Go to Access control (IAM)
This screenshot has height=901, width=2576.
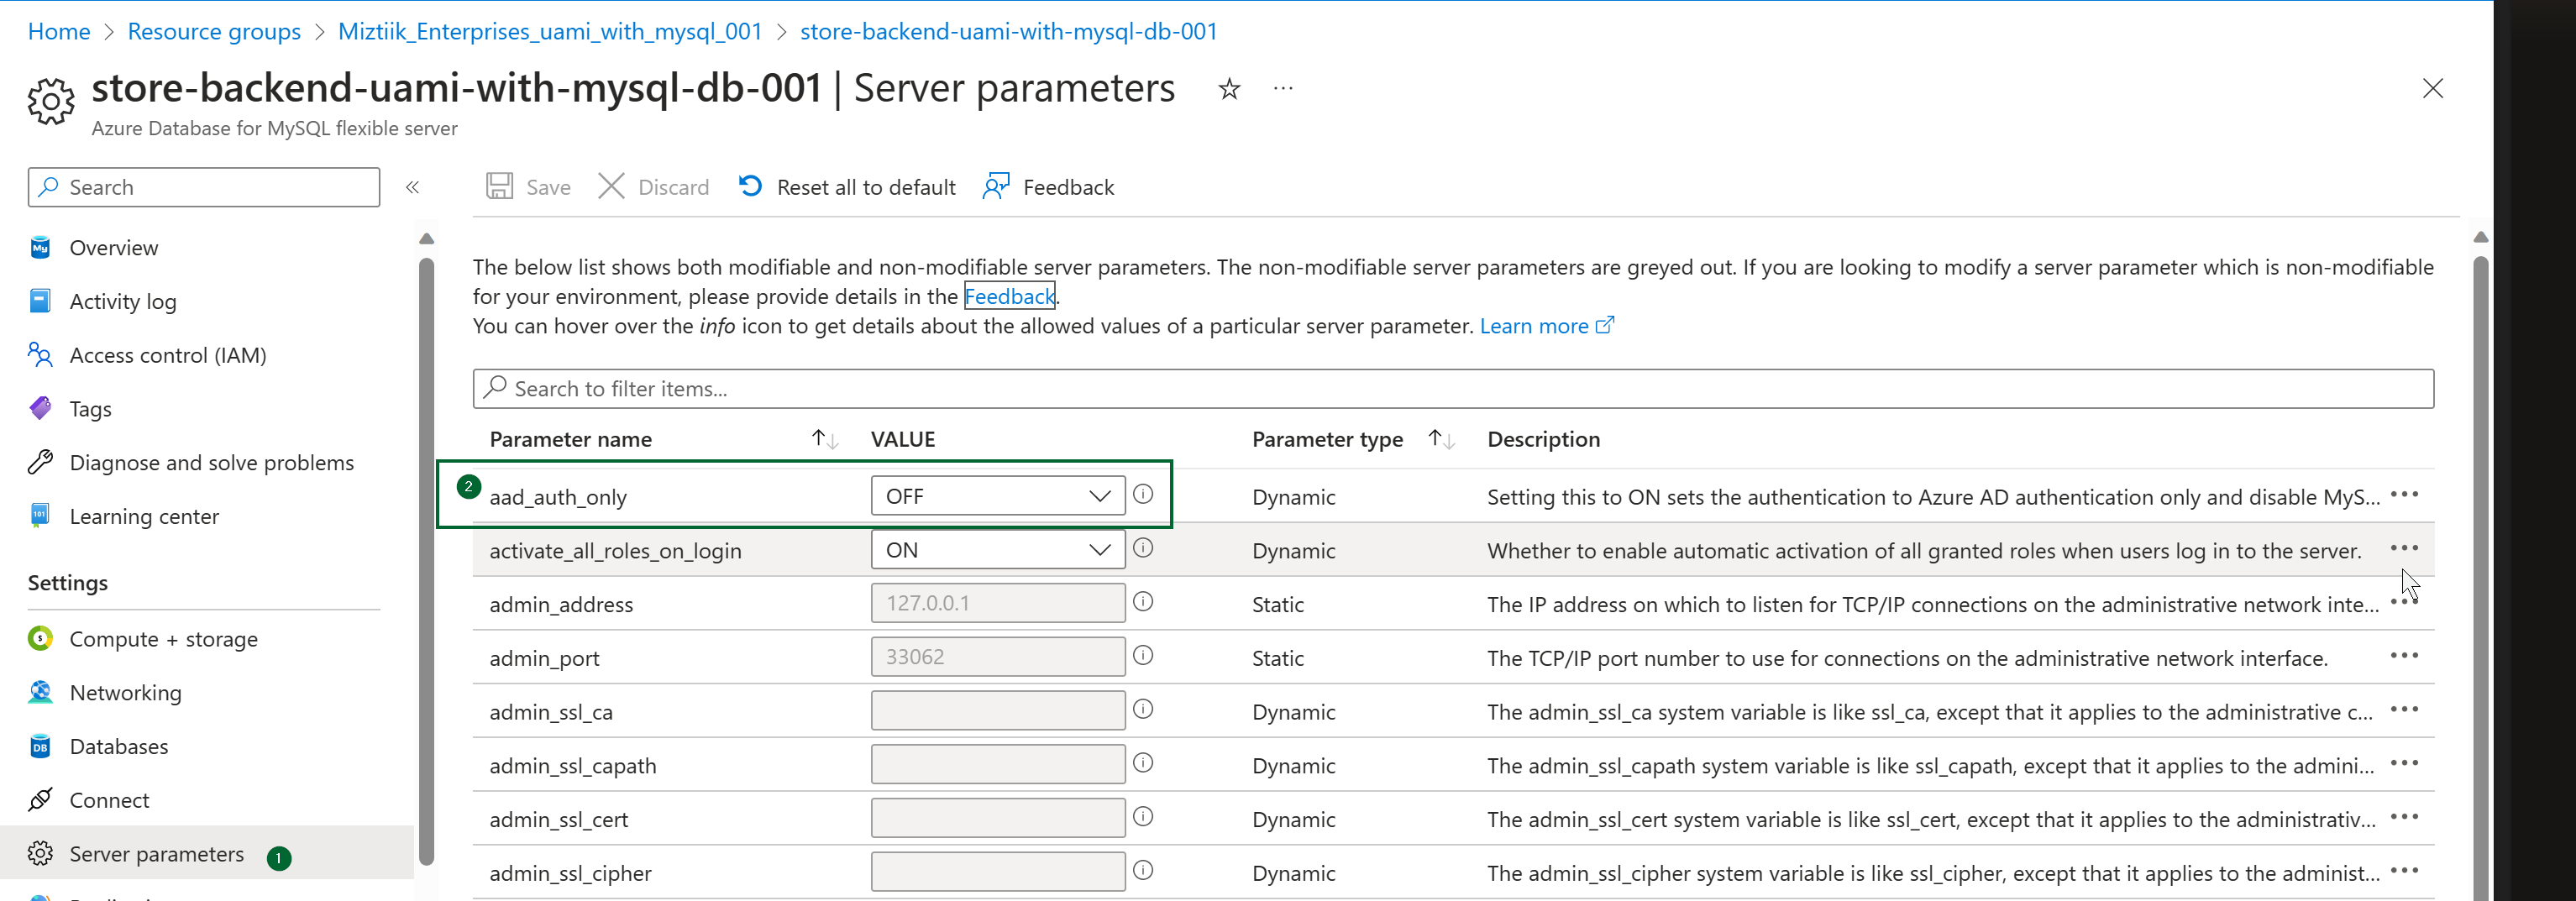(167, 355)
